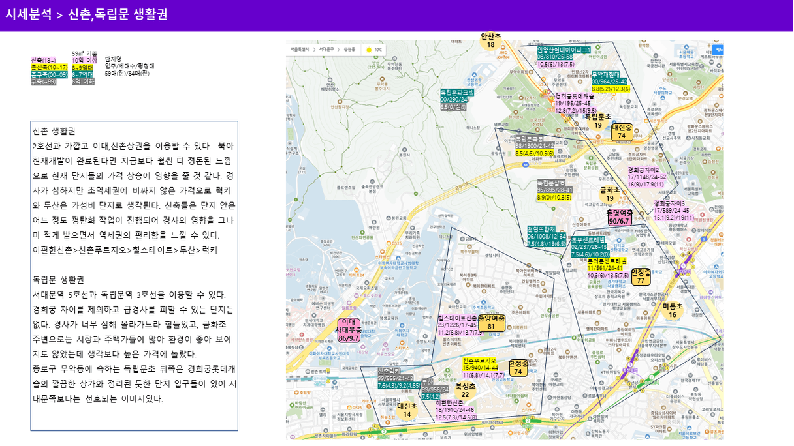Viewport: 794px width, 446px height.
Task: Click the 안산초 18 school marker
Action: (491, 40)
